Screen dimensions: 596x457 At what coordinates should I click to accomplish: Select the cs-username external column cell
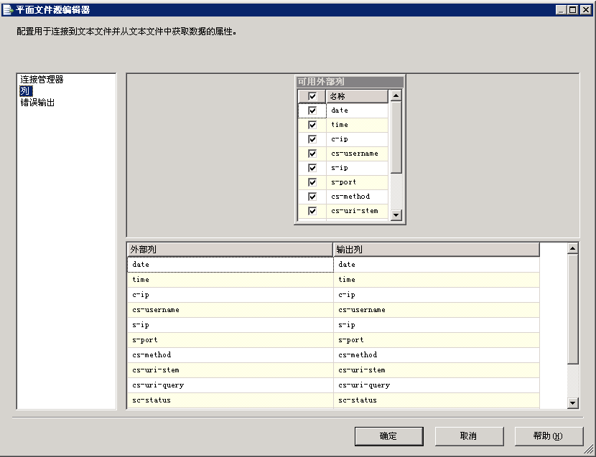(231, 310)
